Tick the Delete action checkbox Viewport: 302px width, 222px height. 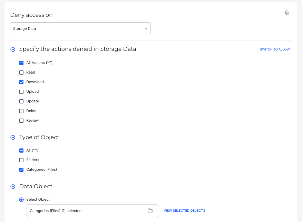(21, 111)
